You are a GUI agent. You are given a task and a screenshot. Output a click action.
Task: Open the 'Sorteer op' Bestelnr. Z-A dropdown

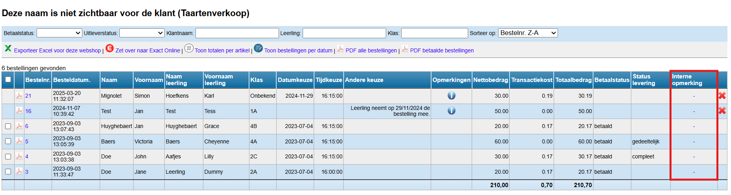(528, 33)
